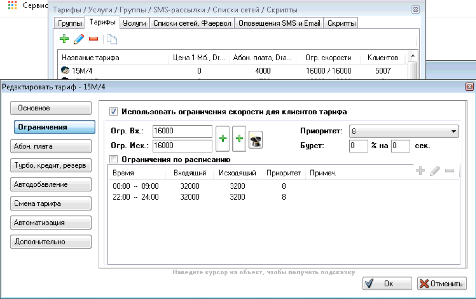Switch to the Услуги tab

point(135,23)
